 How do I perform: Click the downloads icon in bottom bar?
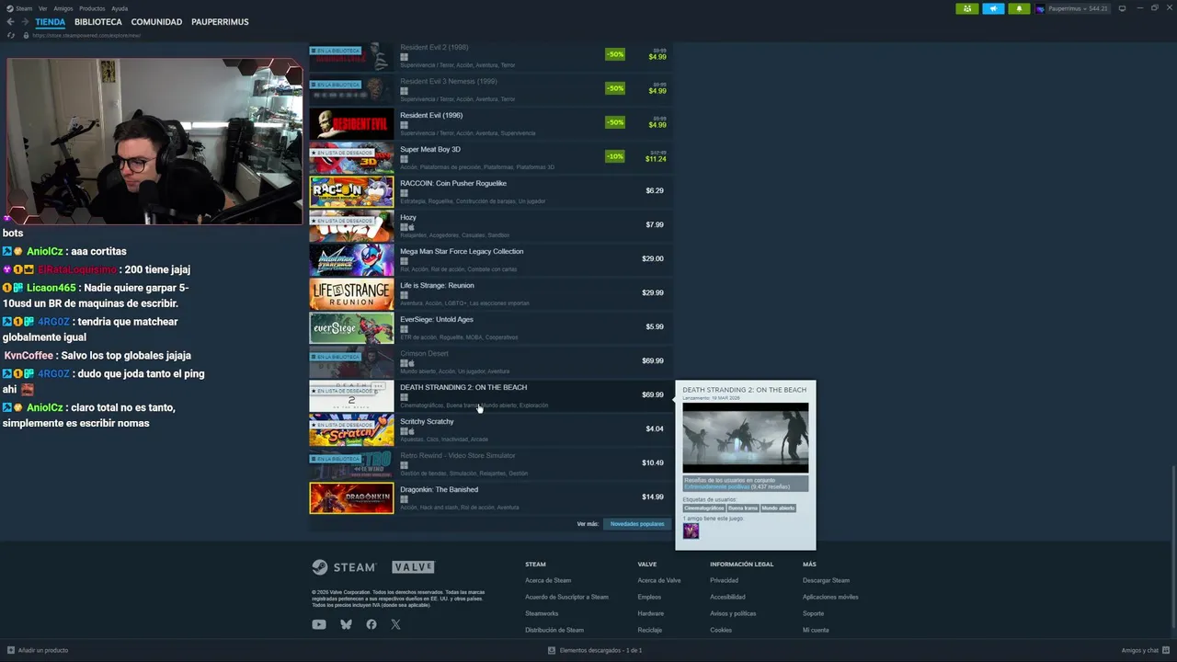(x=552, y=650)
